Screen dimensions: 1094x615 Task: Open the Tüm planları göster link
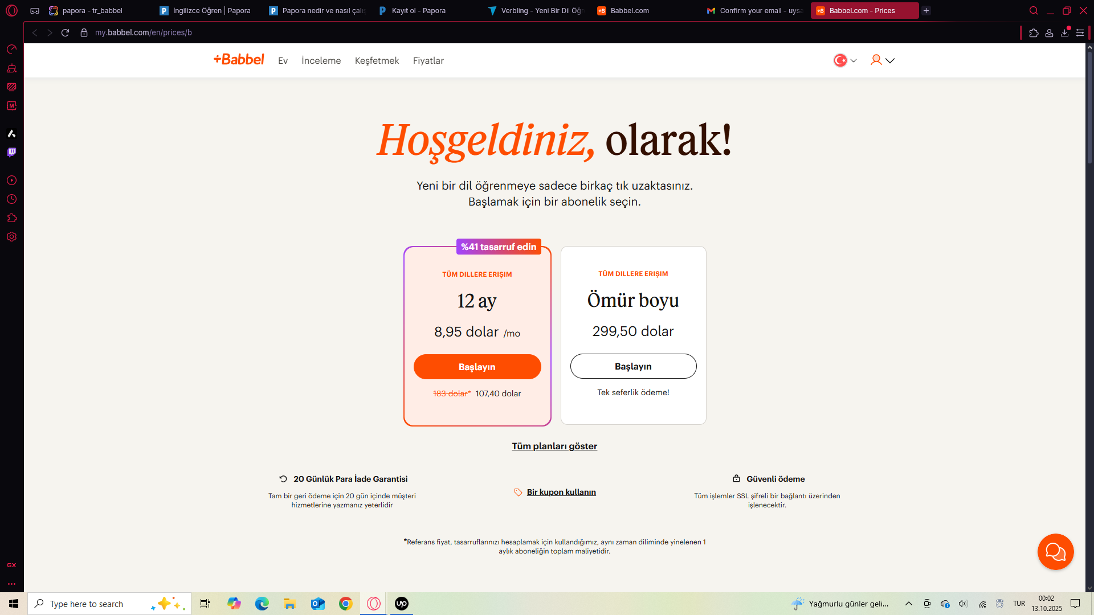pyautogui.click(x=554, y=446)
